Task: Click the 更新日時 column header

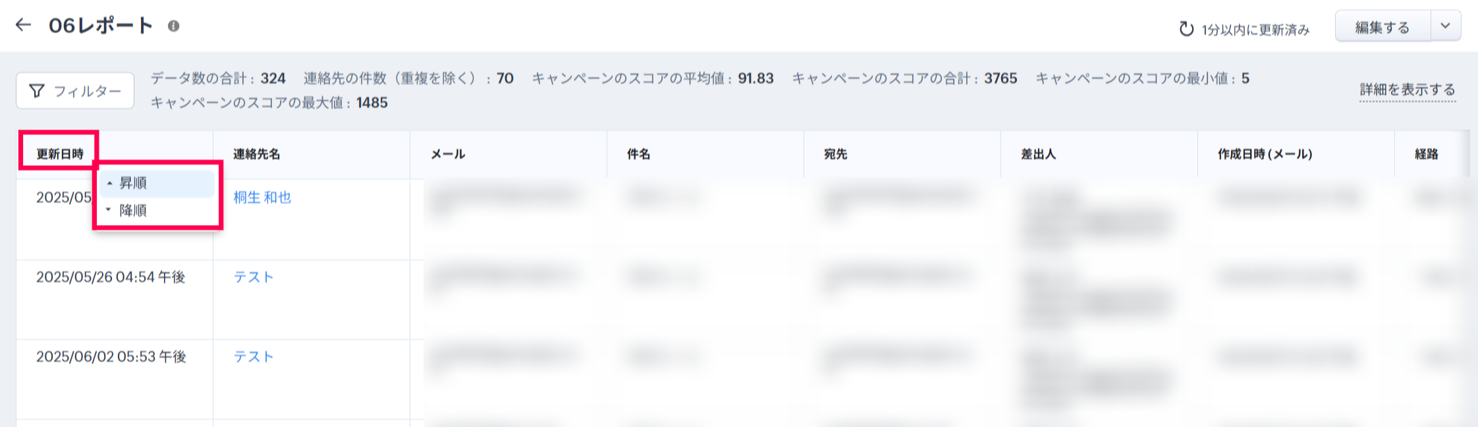Action: [x=60, y=154]
